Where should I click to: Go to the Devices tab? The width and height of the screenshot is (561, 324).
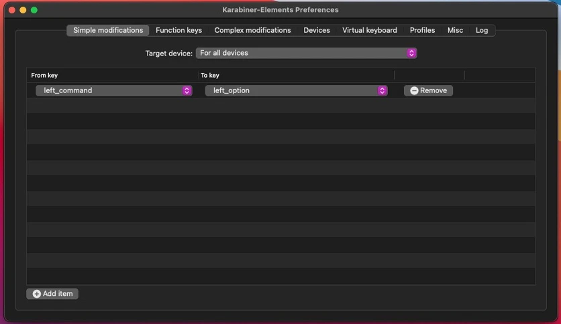(317, 30)
